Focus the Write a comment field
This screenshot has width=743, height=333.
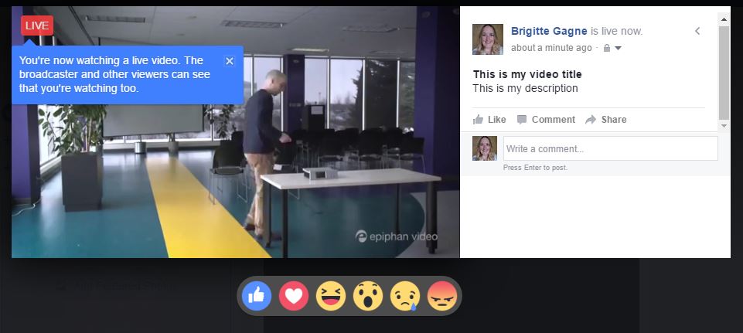coord(610,149)
